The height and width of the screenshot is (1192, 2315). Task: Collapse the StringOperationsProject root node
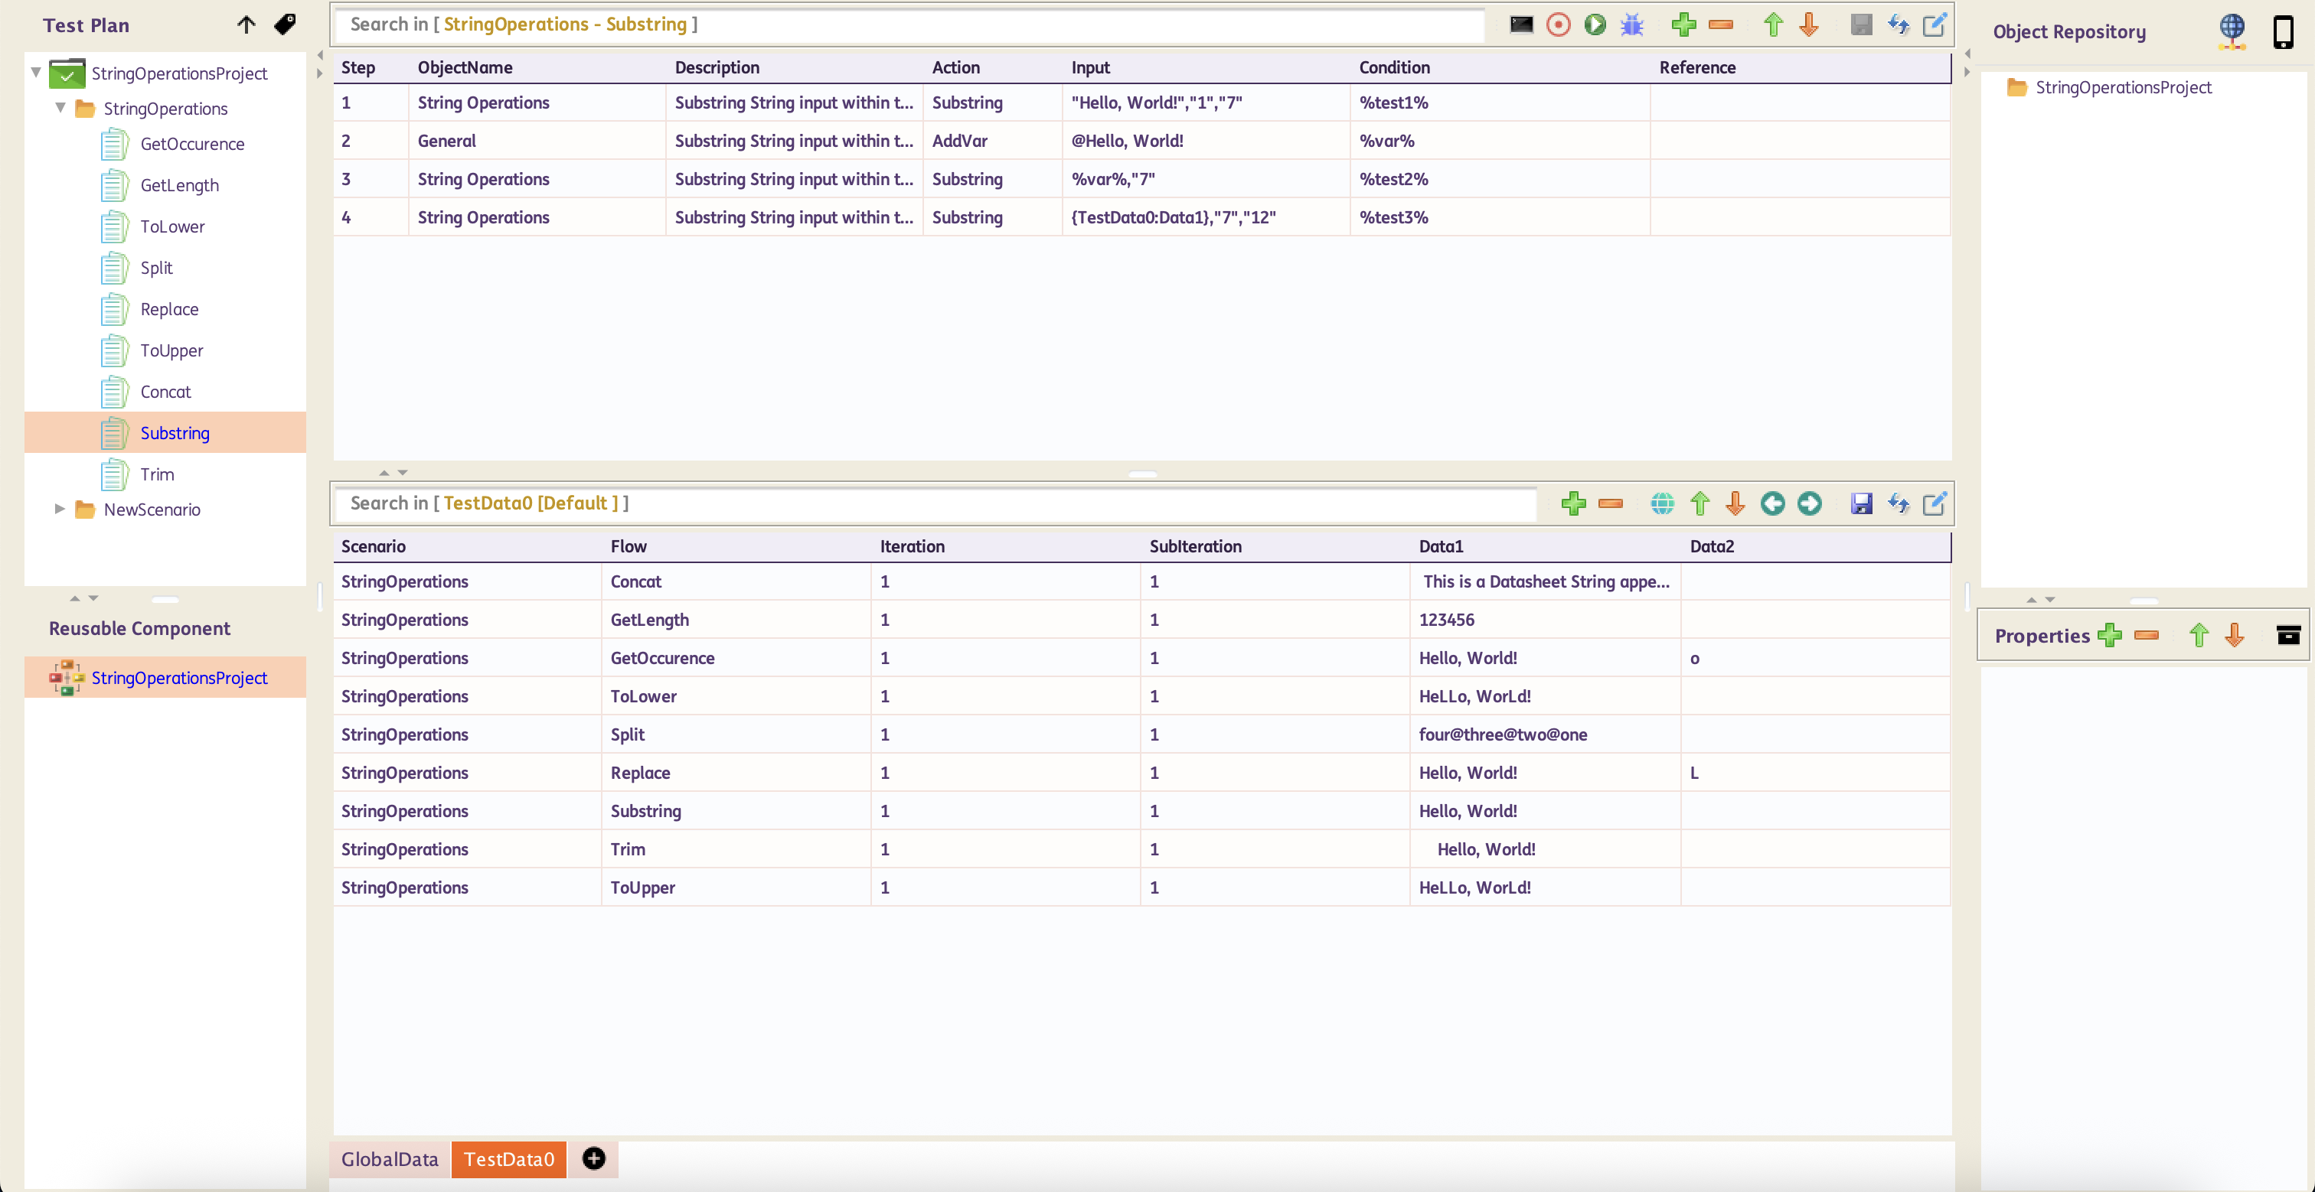click(36, 72)
